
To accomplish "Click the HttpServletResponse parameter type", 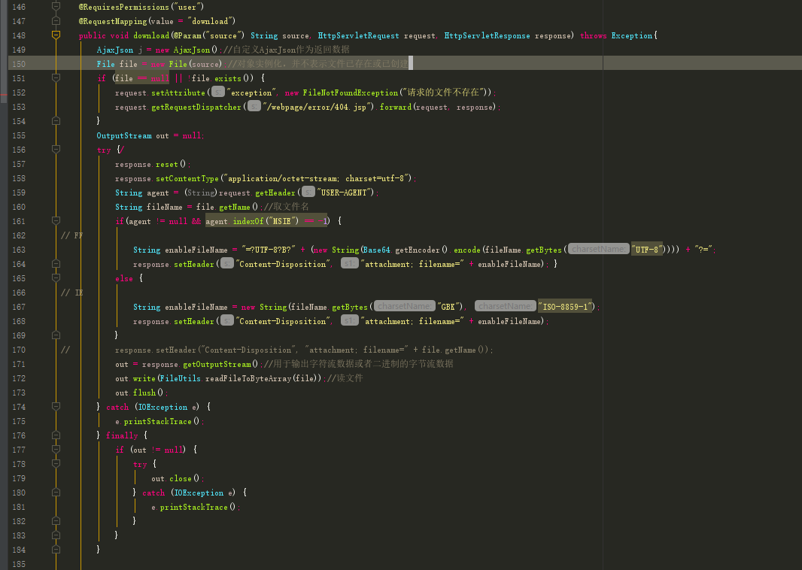I will (x=487, y=36).
